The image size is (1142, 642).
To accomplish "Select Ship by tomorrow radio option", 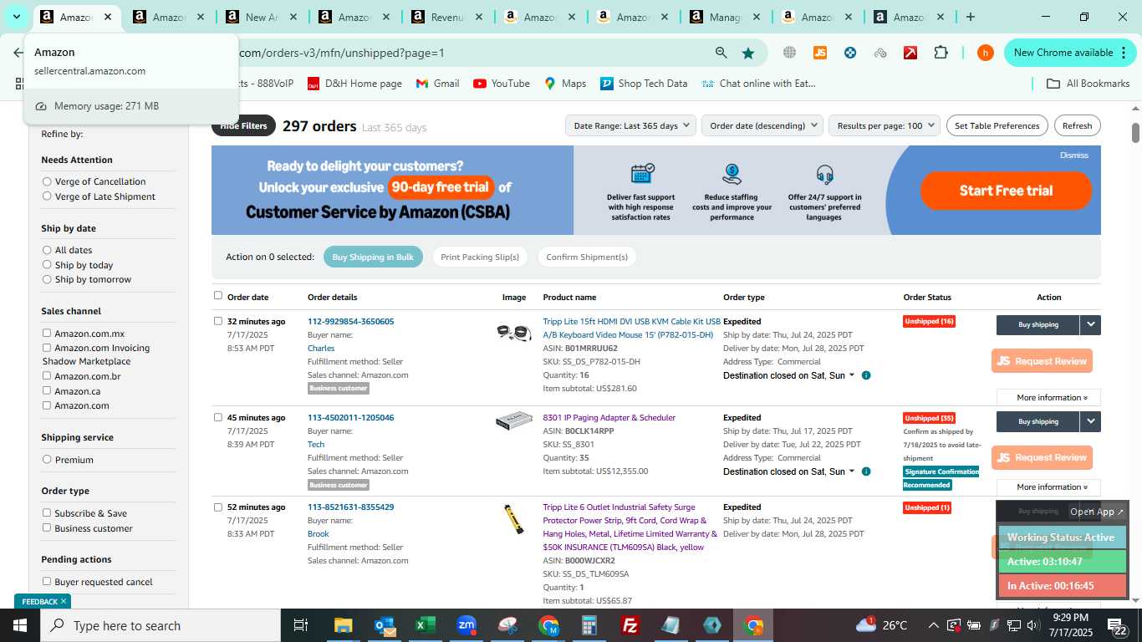I will pyautogui.click(x=47, y=279).
